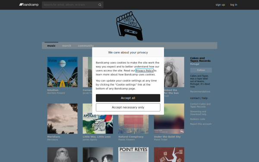259x162 pixels.
Task: Open the Intuition album title link
Action: click(53, 90)
